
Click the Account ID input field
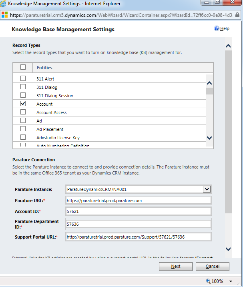tap(138, 211)
